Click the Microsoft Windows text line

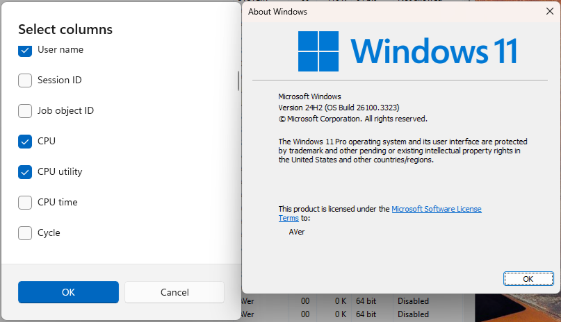(x=309, y=96)
